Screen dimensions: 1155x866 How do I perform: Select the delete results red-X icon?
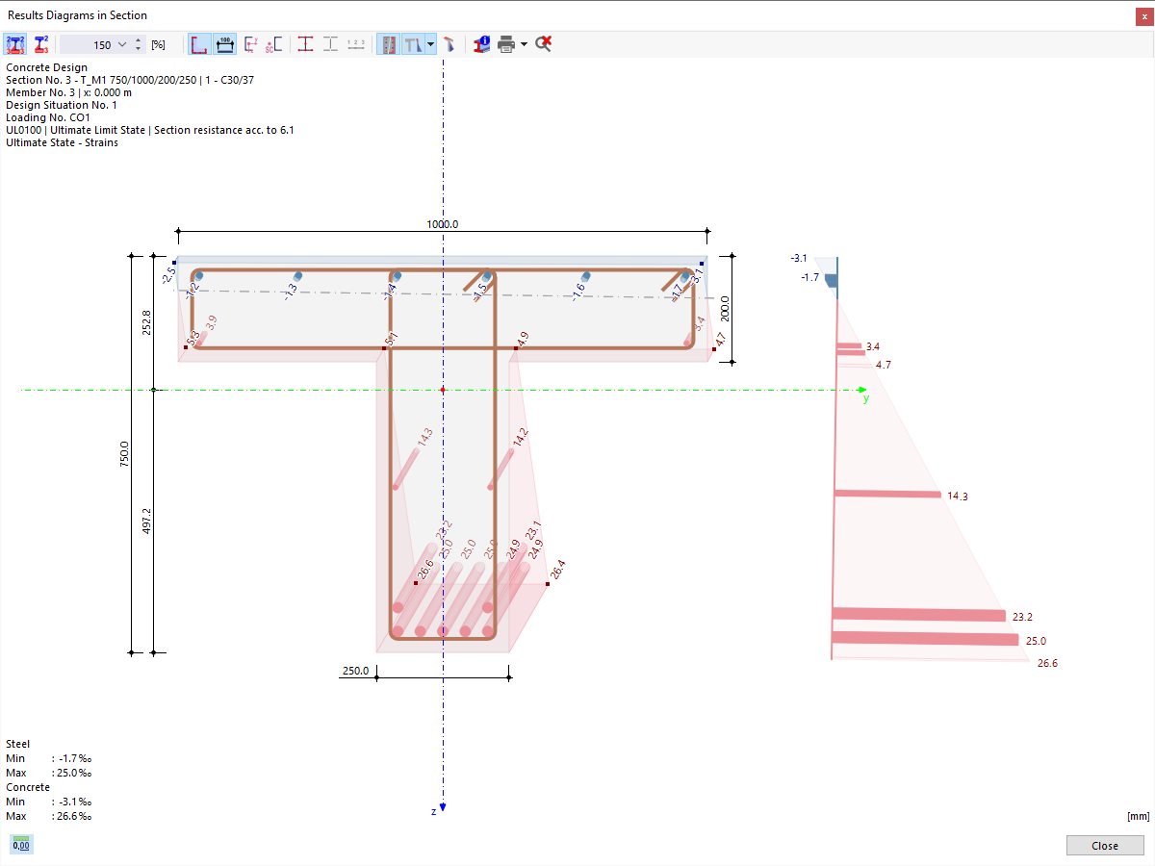[542, 44]
